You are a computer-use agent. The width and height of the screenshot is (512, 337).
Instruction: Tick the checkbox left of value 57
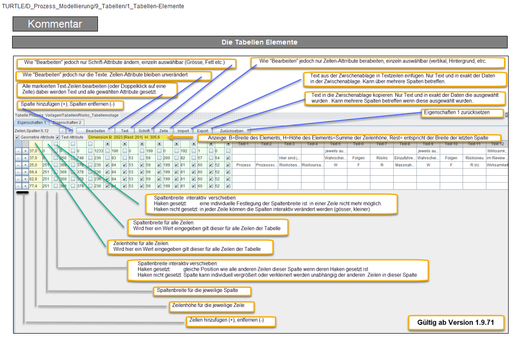(x=194, y=158)
